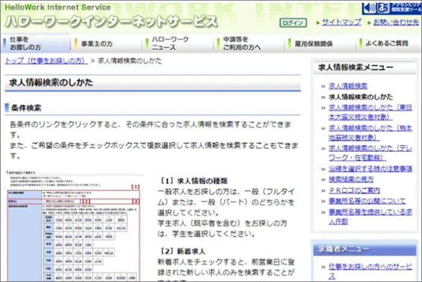Click the ログイン button
This screenshot has height=282, width=422.
pos(293,23)
